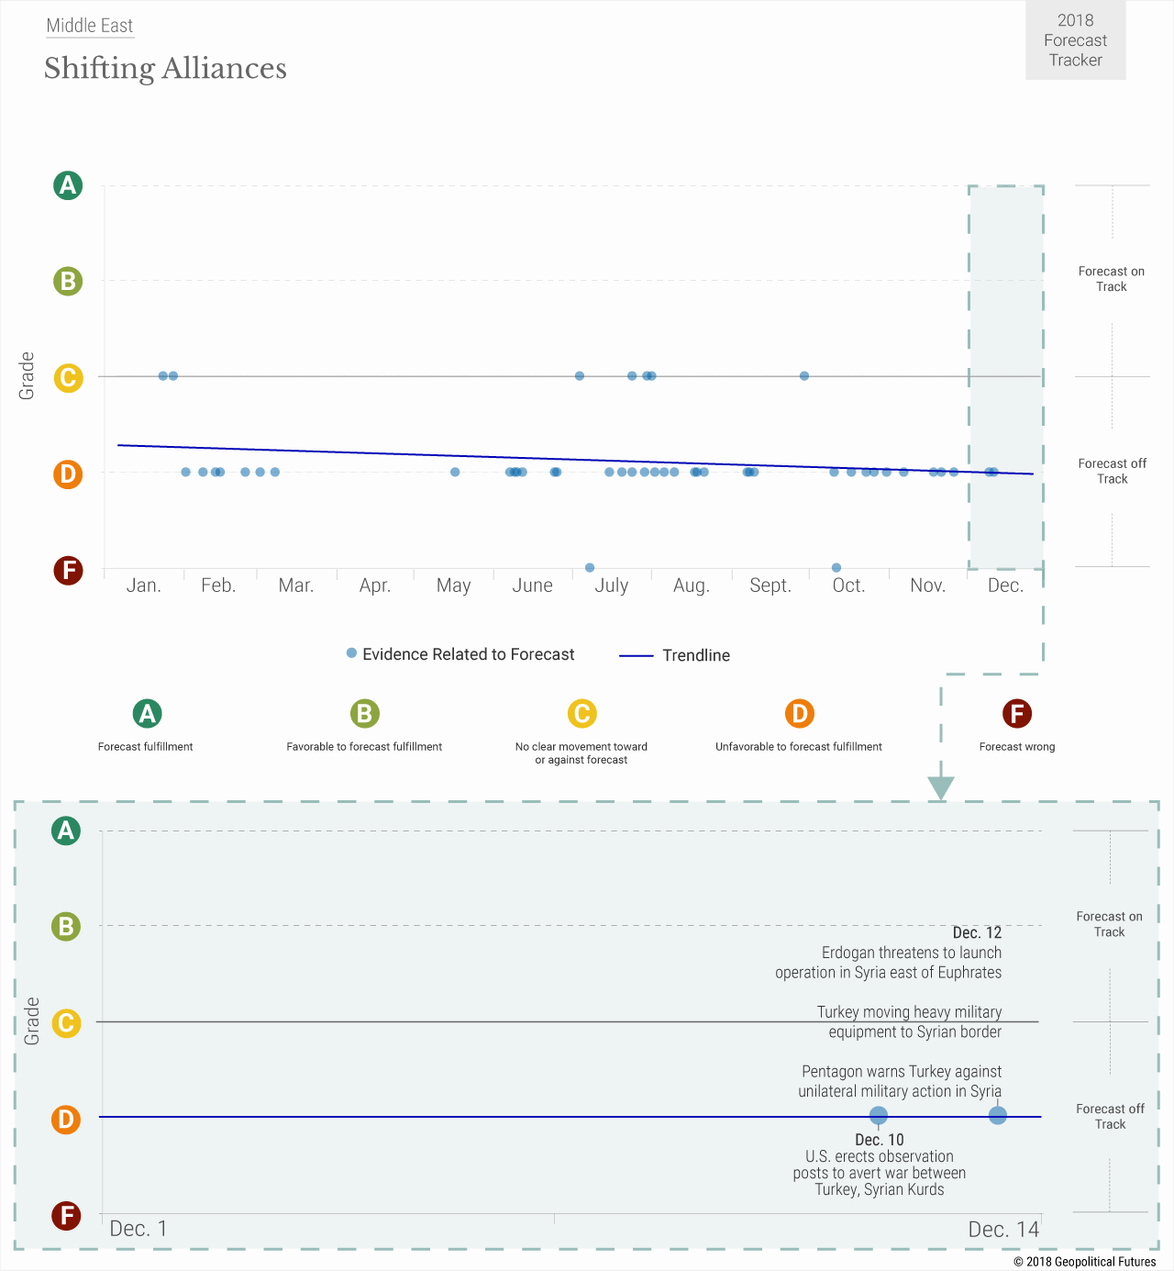Click the blue line sample beside "Trendline"
1174x1271 pixels.
pos(636,656)
